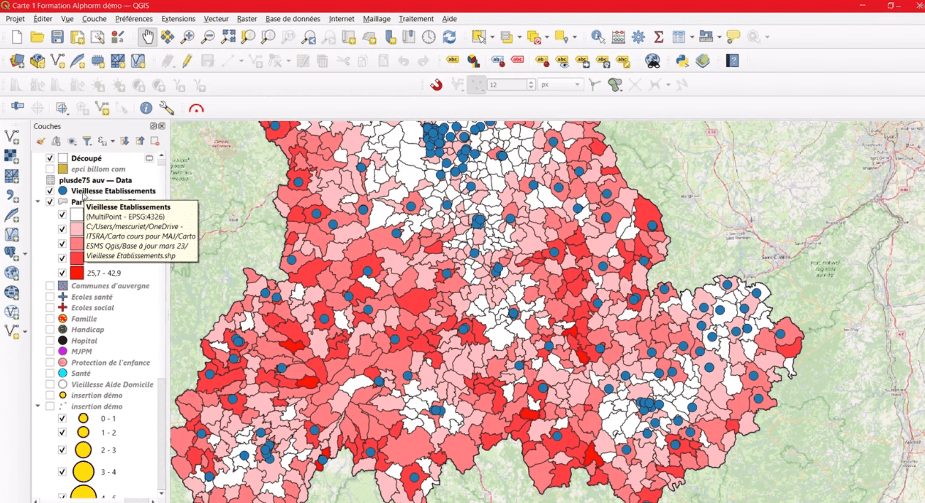Toggle editing with the pencil icon
925x503 pixels.
click(x=187, y=61)
